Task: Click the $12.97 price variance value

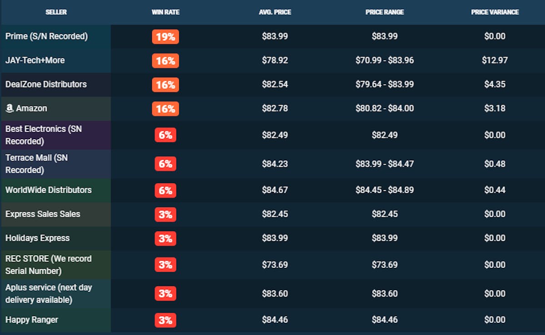Action: tap(495, 60)
